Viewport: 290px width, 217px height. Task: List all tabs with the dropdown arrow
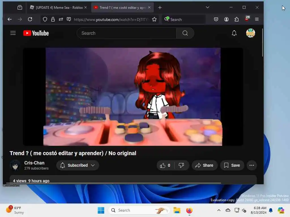coord(208,7)
